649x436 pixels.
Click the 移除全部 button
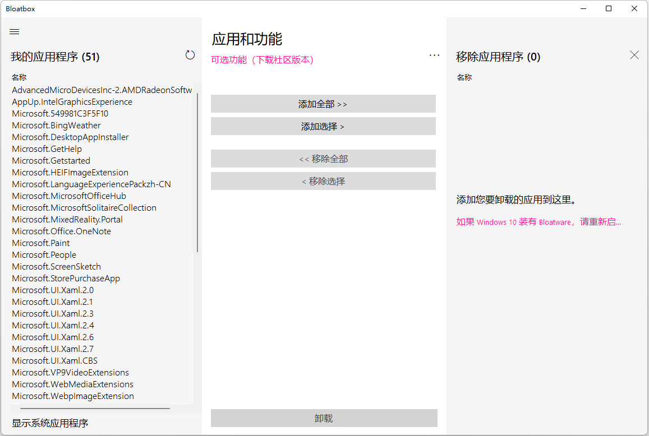323,159
